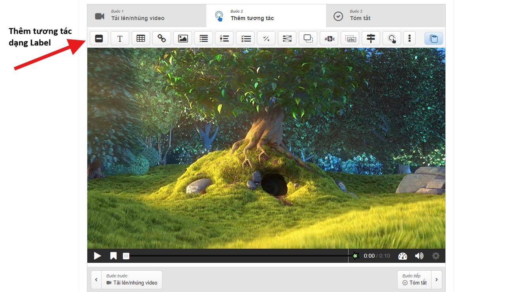Add a Crossroads signpost interaction

click(x=371, y=38)
